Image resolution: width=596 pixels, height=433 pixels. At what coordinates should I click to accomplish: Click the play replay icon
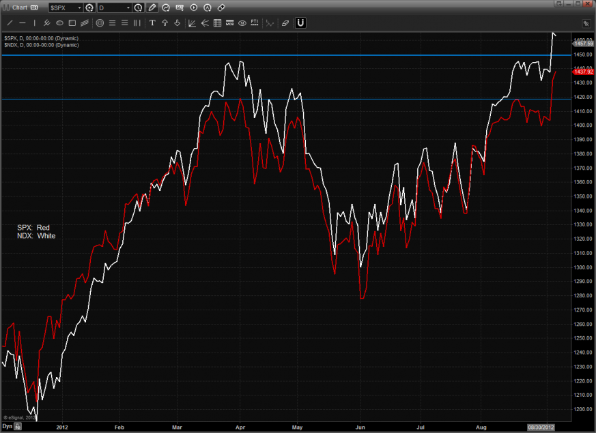(x=194, y=8)
